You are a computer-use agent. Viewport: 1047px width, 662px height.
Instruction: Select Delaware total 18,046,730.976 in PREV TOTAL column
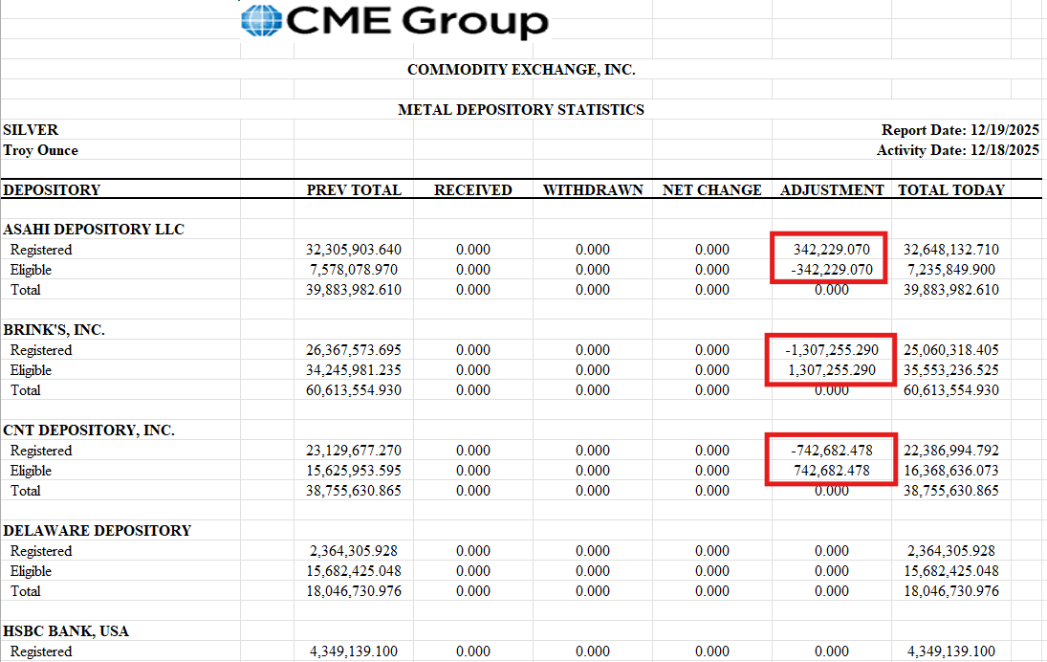(x=354, y=591)
